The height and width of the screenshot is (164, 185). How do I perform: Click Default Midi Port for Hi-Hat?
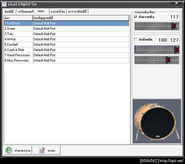[81, 39]
